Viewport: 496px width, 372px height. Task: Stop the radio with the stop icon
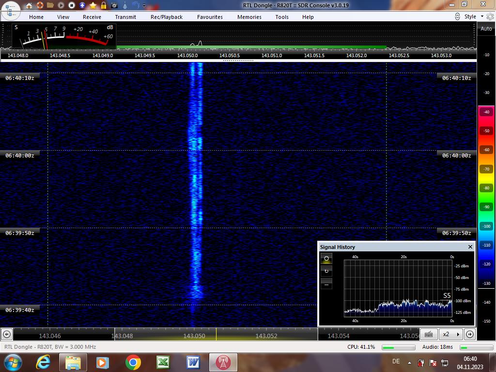click(72, 5)
